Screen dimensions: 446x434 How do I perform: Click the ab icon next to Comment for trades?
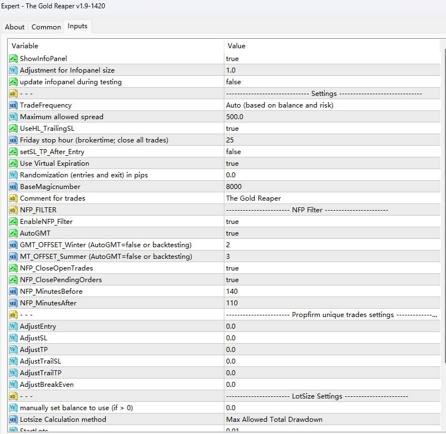pos(12,198)
